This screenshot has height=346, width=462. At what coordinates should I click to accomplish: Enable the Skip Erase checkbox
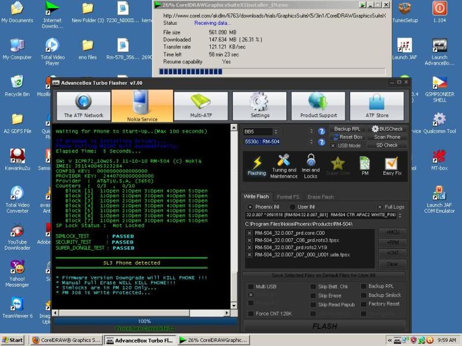pyautogui.click(x=313, y=296)
